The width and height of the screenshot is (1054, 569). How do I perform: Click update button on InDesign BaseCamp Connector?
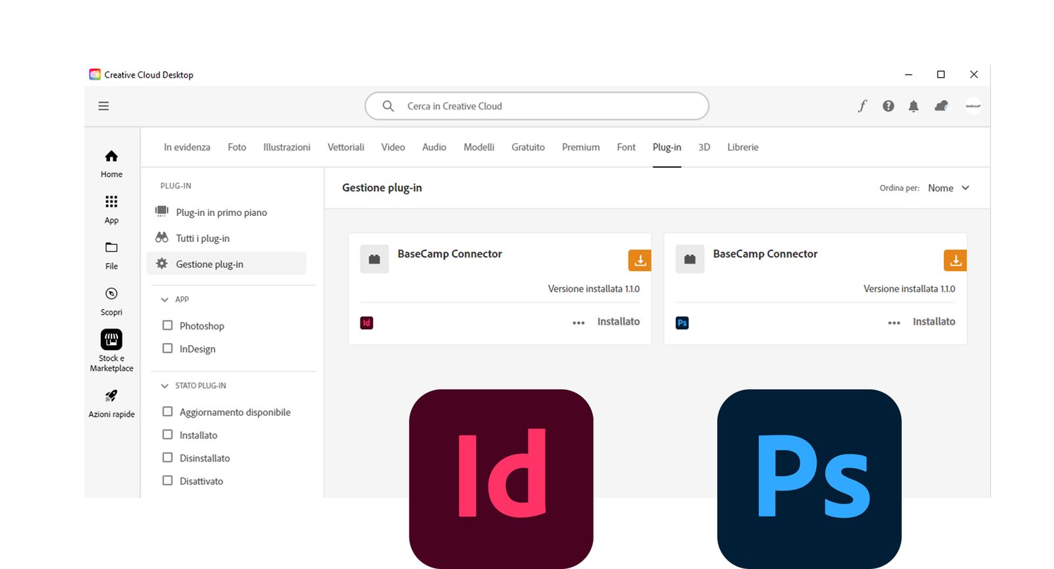(639, 261)
